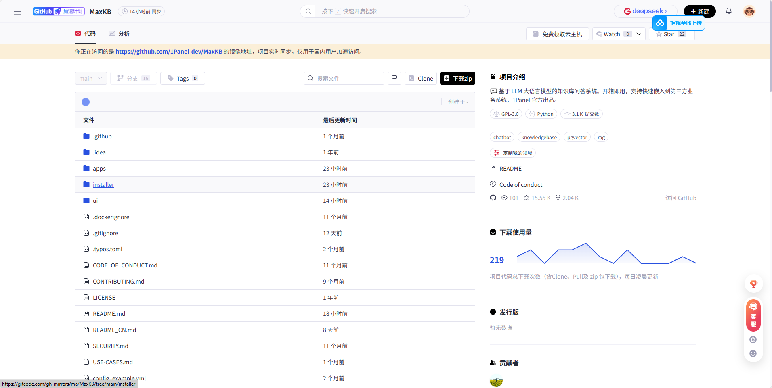This screenshot has height=388, width=772.
Task: Click the rag topic tag
Action: (601, 137)
